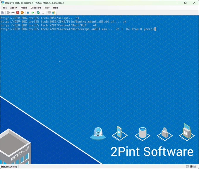Click the padlock tile graphic
Screen dimensions: 199x169
(165, 134)
